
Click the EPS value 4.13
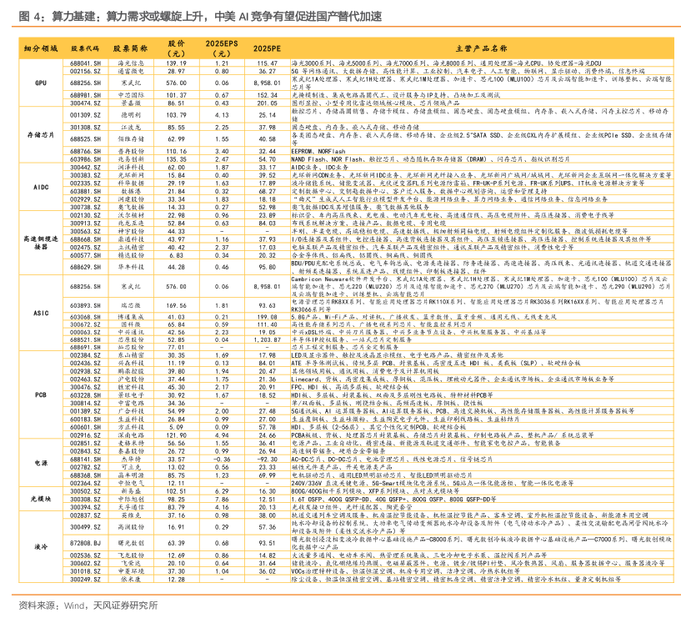point(222,115)
